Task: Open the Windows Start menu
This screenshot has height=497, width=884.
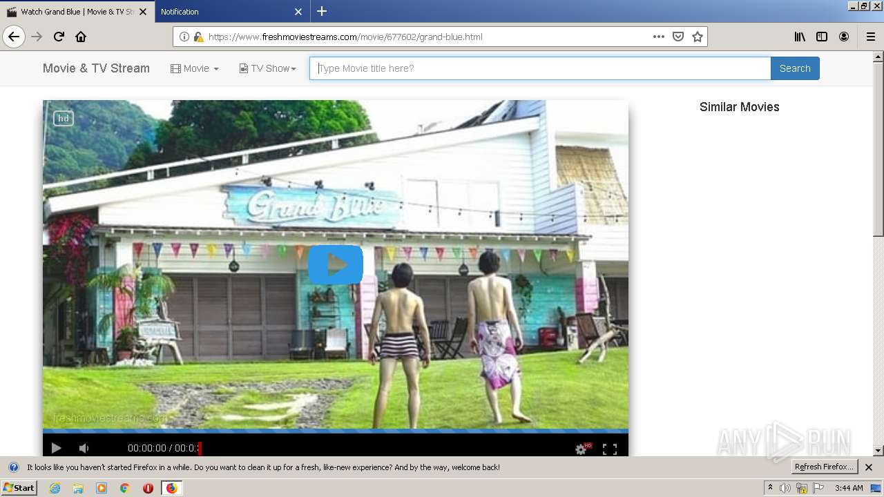Action: 19,488
